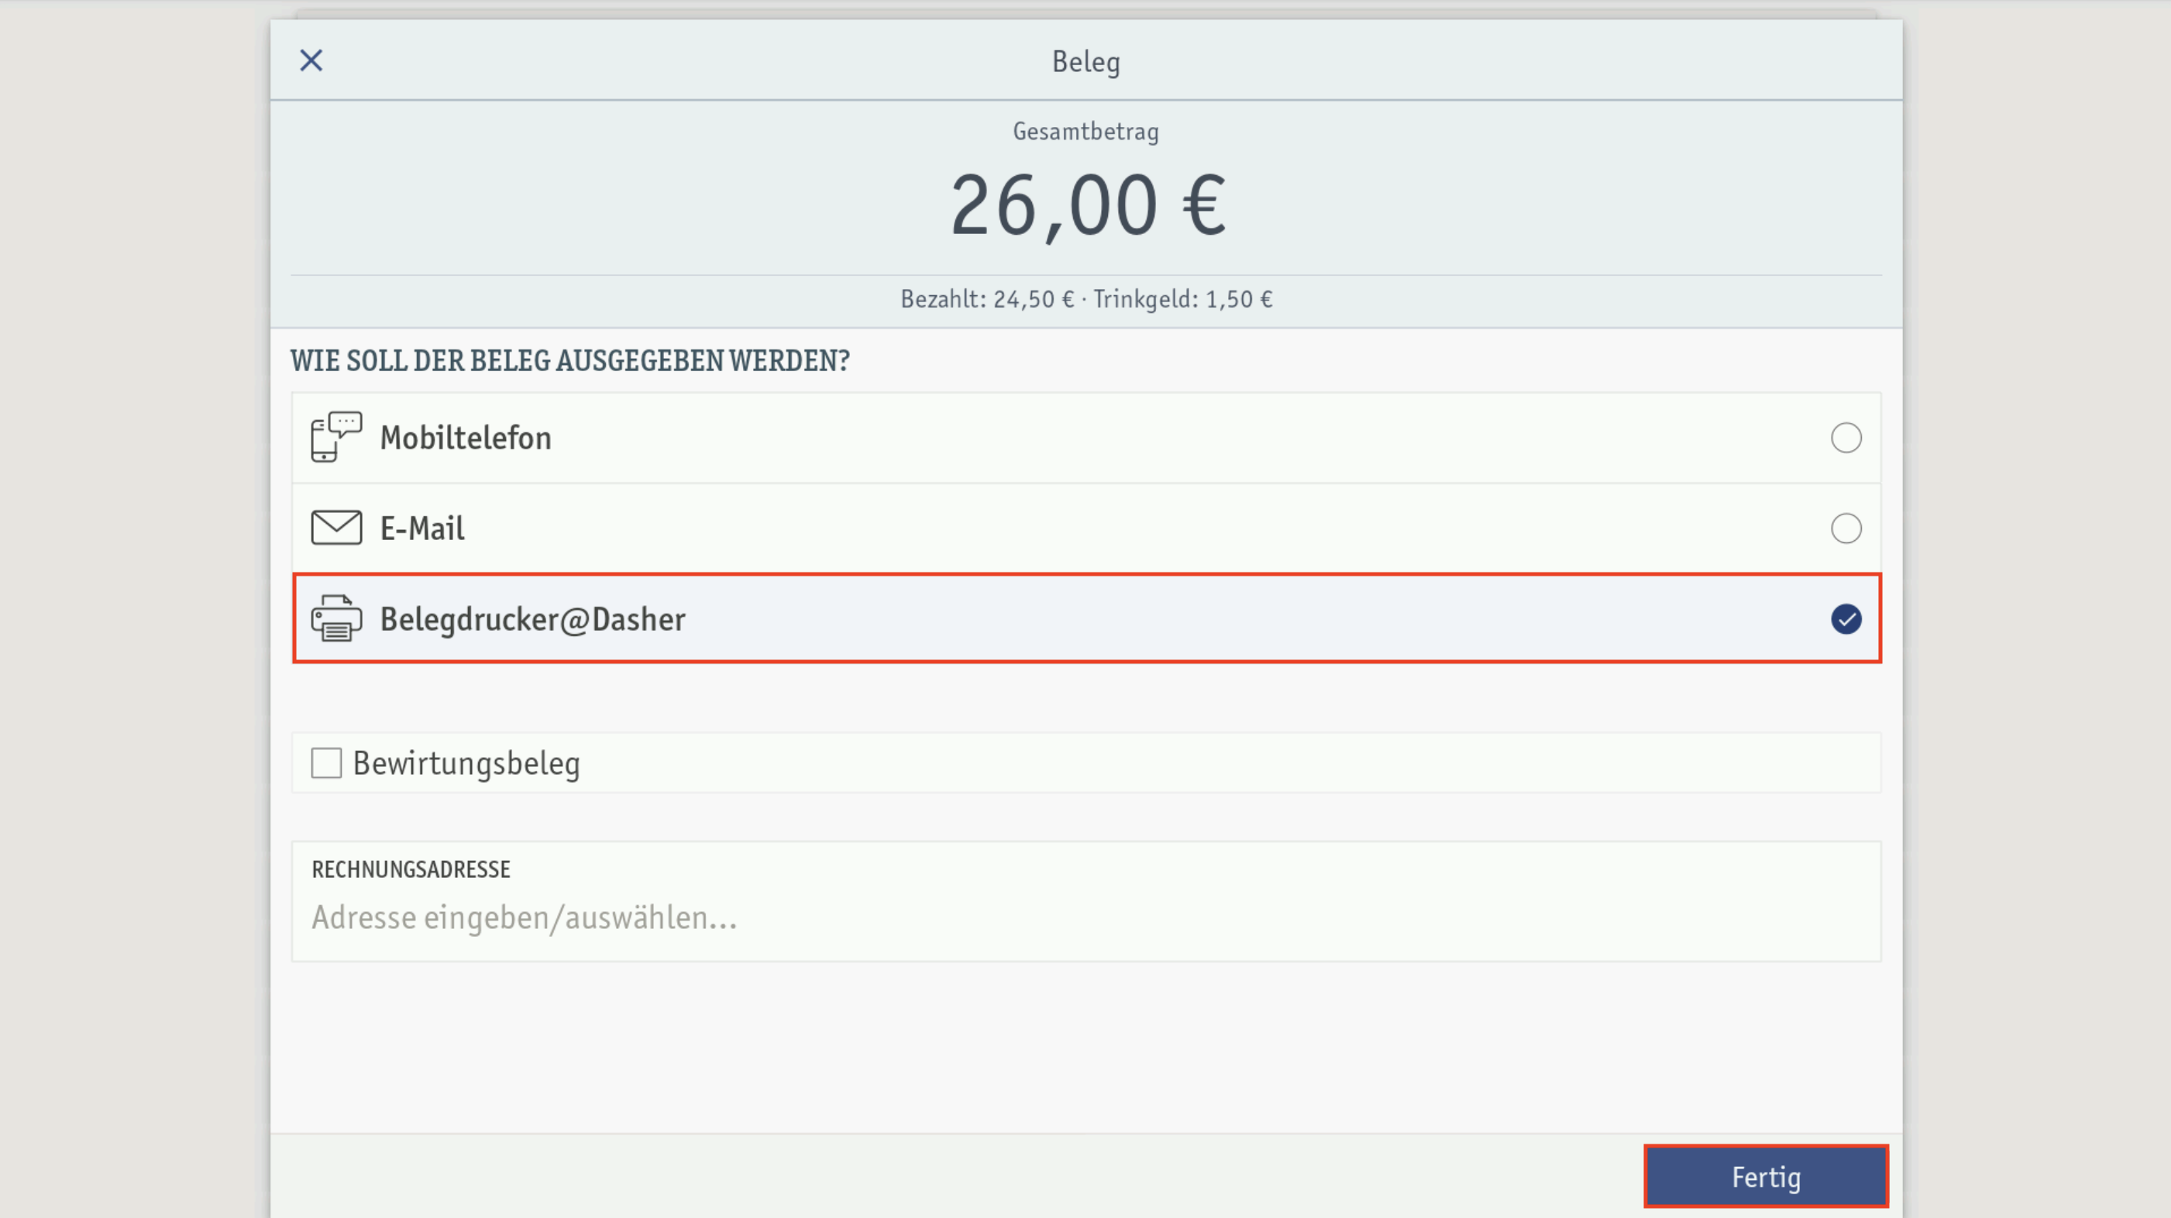Image resolution: width=2171 pixels, height=1218 pixels.
Task: Click the Beleg dialog title
Action: (1085, 61)
